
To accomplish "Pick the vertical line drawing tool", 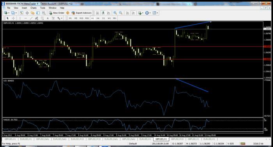I will click(x=20, y=18).
